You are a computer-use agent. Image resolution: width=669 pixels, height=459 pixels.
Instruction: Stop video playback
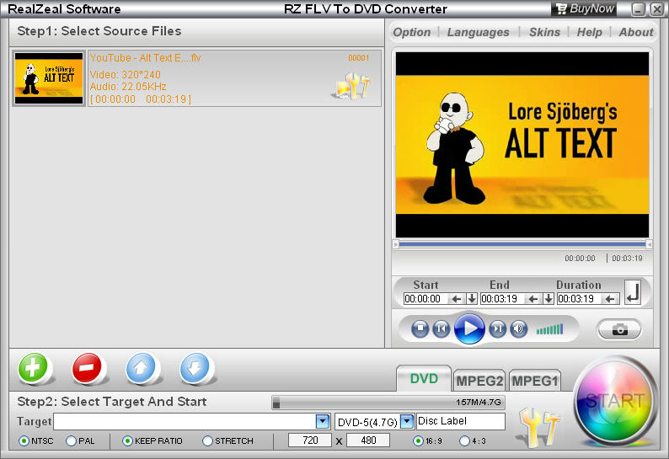(x=420, y=329)
